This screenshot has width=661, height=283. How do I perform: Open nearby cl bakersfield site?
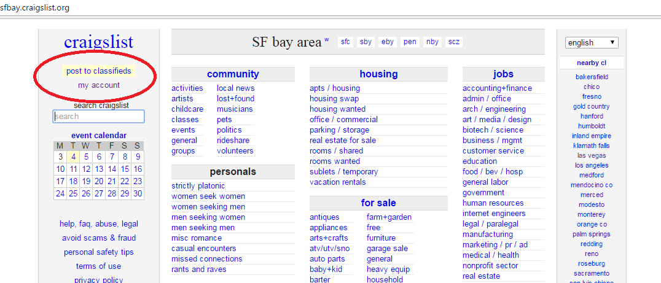[x=592, y=77]
